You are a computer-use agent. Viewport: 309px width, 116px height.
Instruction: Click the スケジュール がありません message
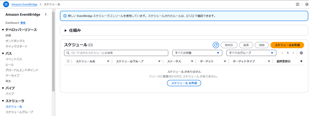[184, 72]
